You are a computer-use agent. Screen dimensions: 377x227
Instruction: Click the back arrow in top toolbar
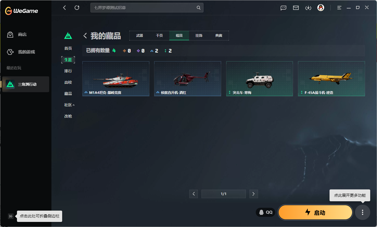pyautogui.click(x=64, y=8)
